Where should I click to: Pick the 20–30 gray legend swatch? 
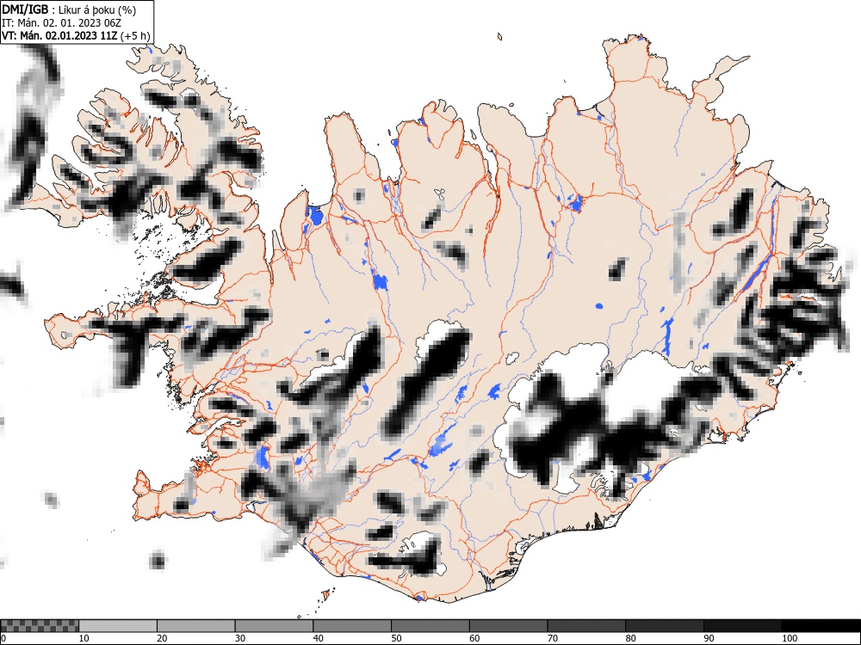click(196, 626)
